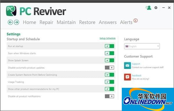Toggle Scan when Windows starts
Image resolution: width=174 pixels, height=111 pixels.
(109, 53)
